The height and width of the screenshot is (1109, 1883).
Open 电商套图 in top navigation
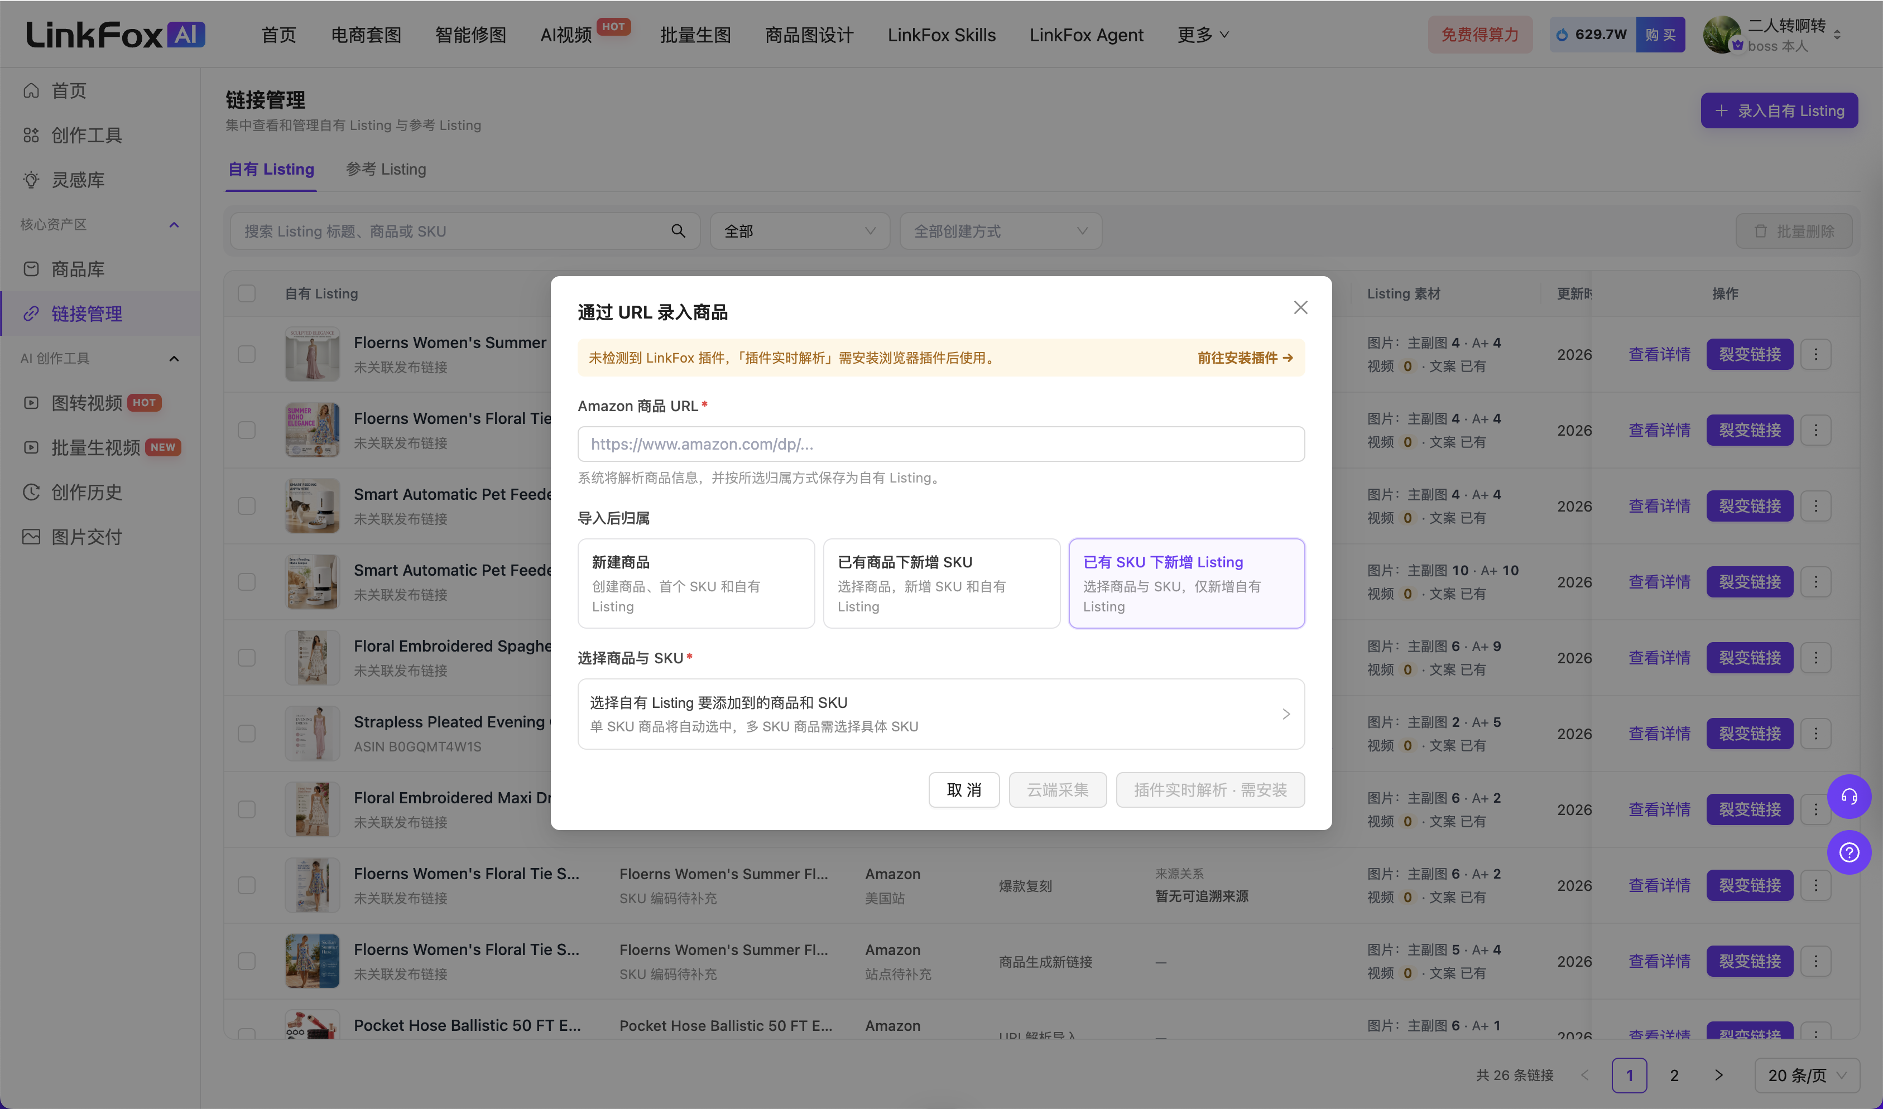click(366, 35)
